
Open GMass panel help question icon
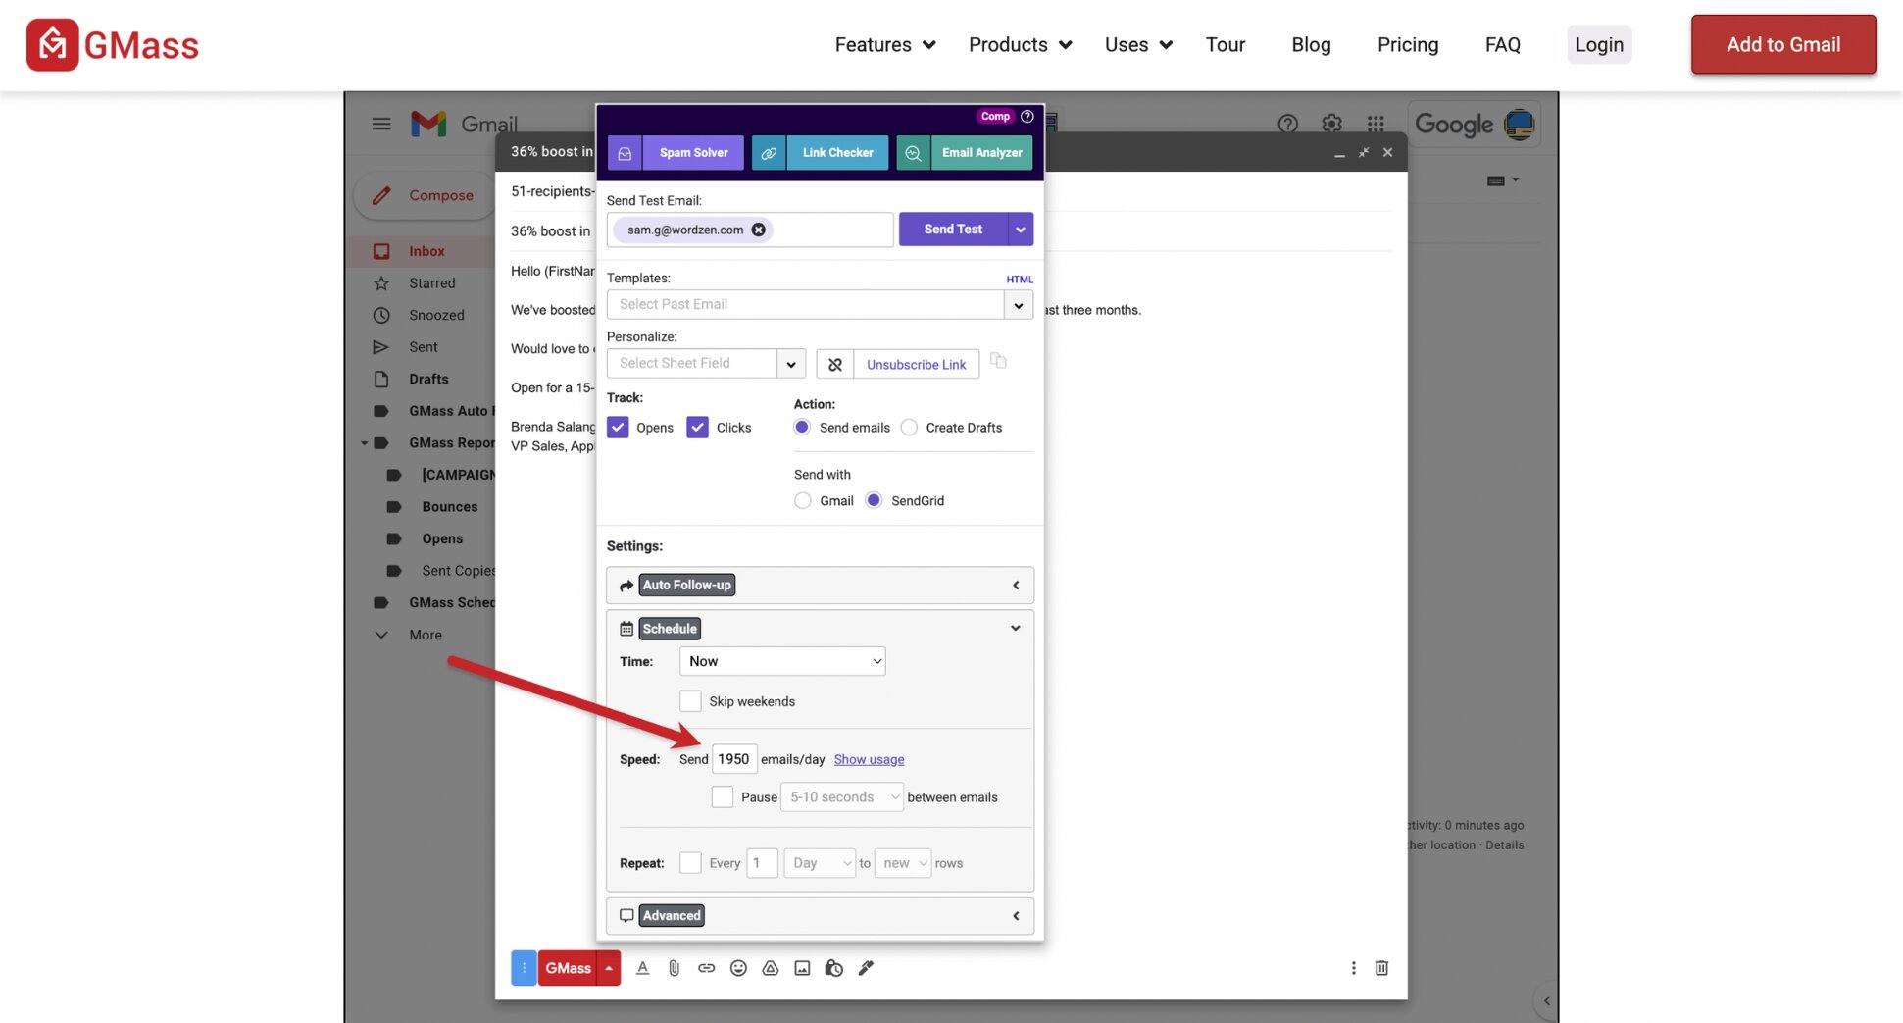[1027, 116]
